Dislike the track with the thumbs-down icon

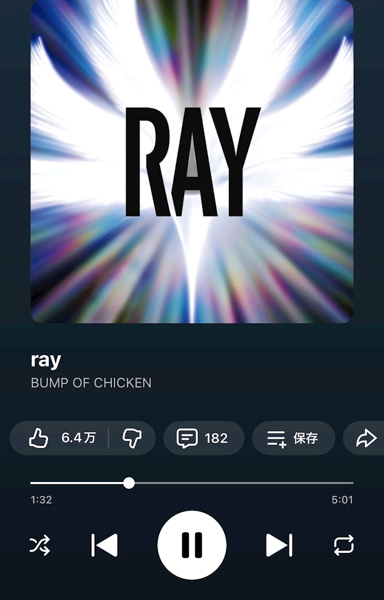click(x=132, y=438)
